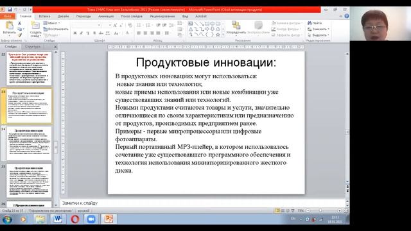Image resolution: width=411 pixels, height=231 pixels.
Task: Click the PowerPoint Help question mark icon
Action: pos(347,16)
